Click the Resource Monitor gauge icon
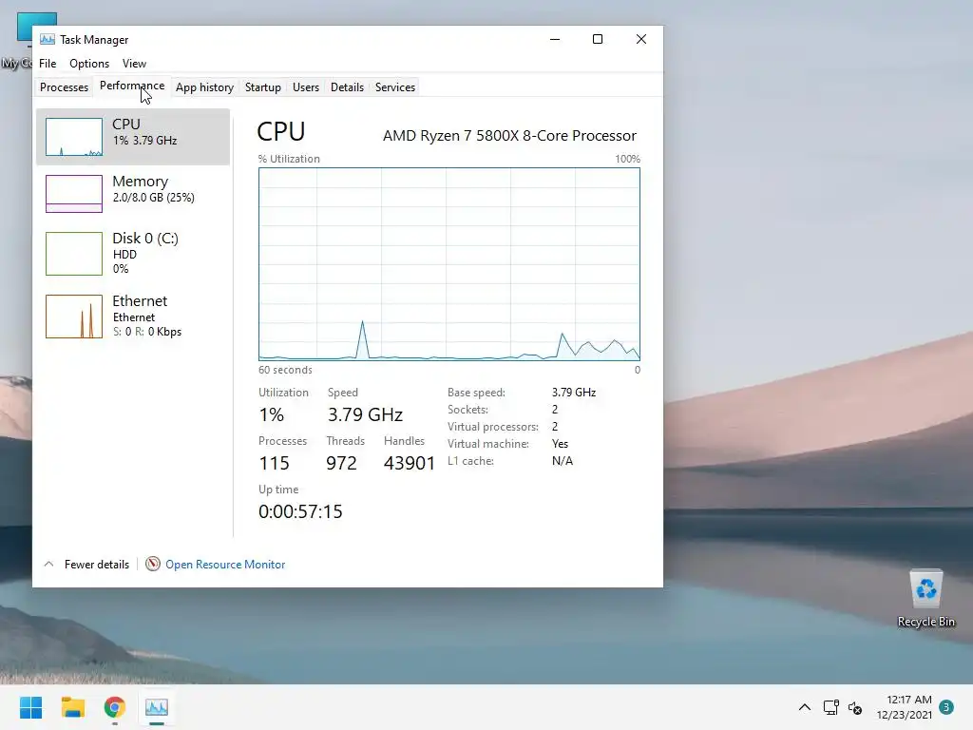This screenshot has height=730, width=973. tap(153, 564)
